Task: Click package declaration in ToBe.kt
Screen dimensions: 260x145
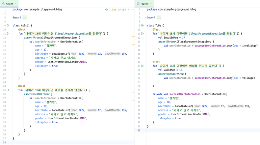Action: click(x=171, y=10)
